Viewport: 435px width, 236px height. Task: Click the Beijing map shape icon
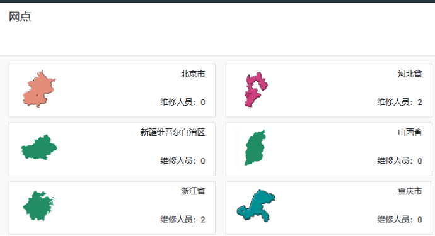(x=39, y=89)
